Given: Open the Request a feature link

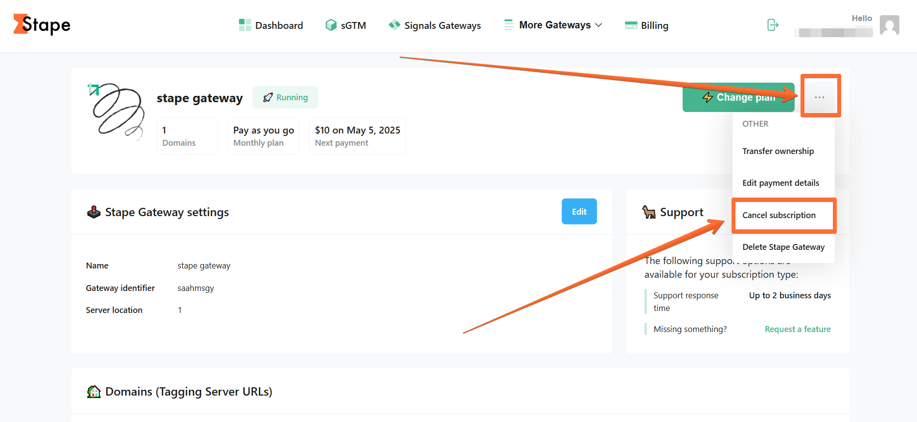Looking at the screenshot, I should pos(798,329).
